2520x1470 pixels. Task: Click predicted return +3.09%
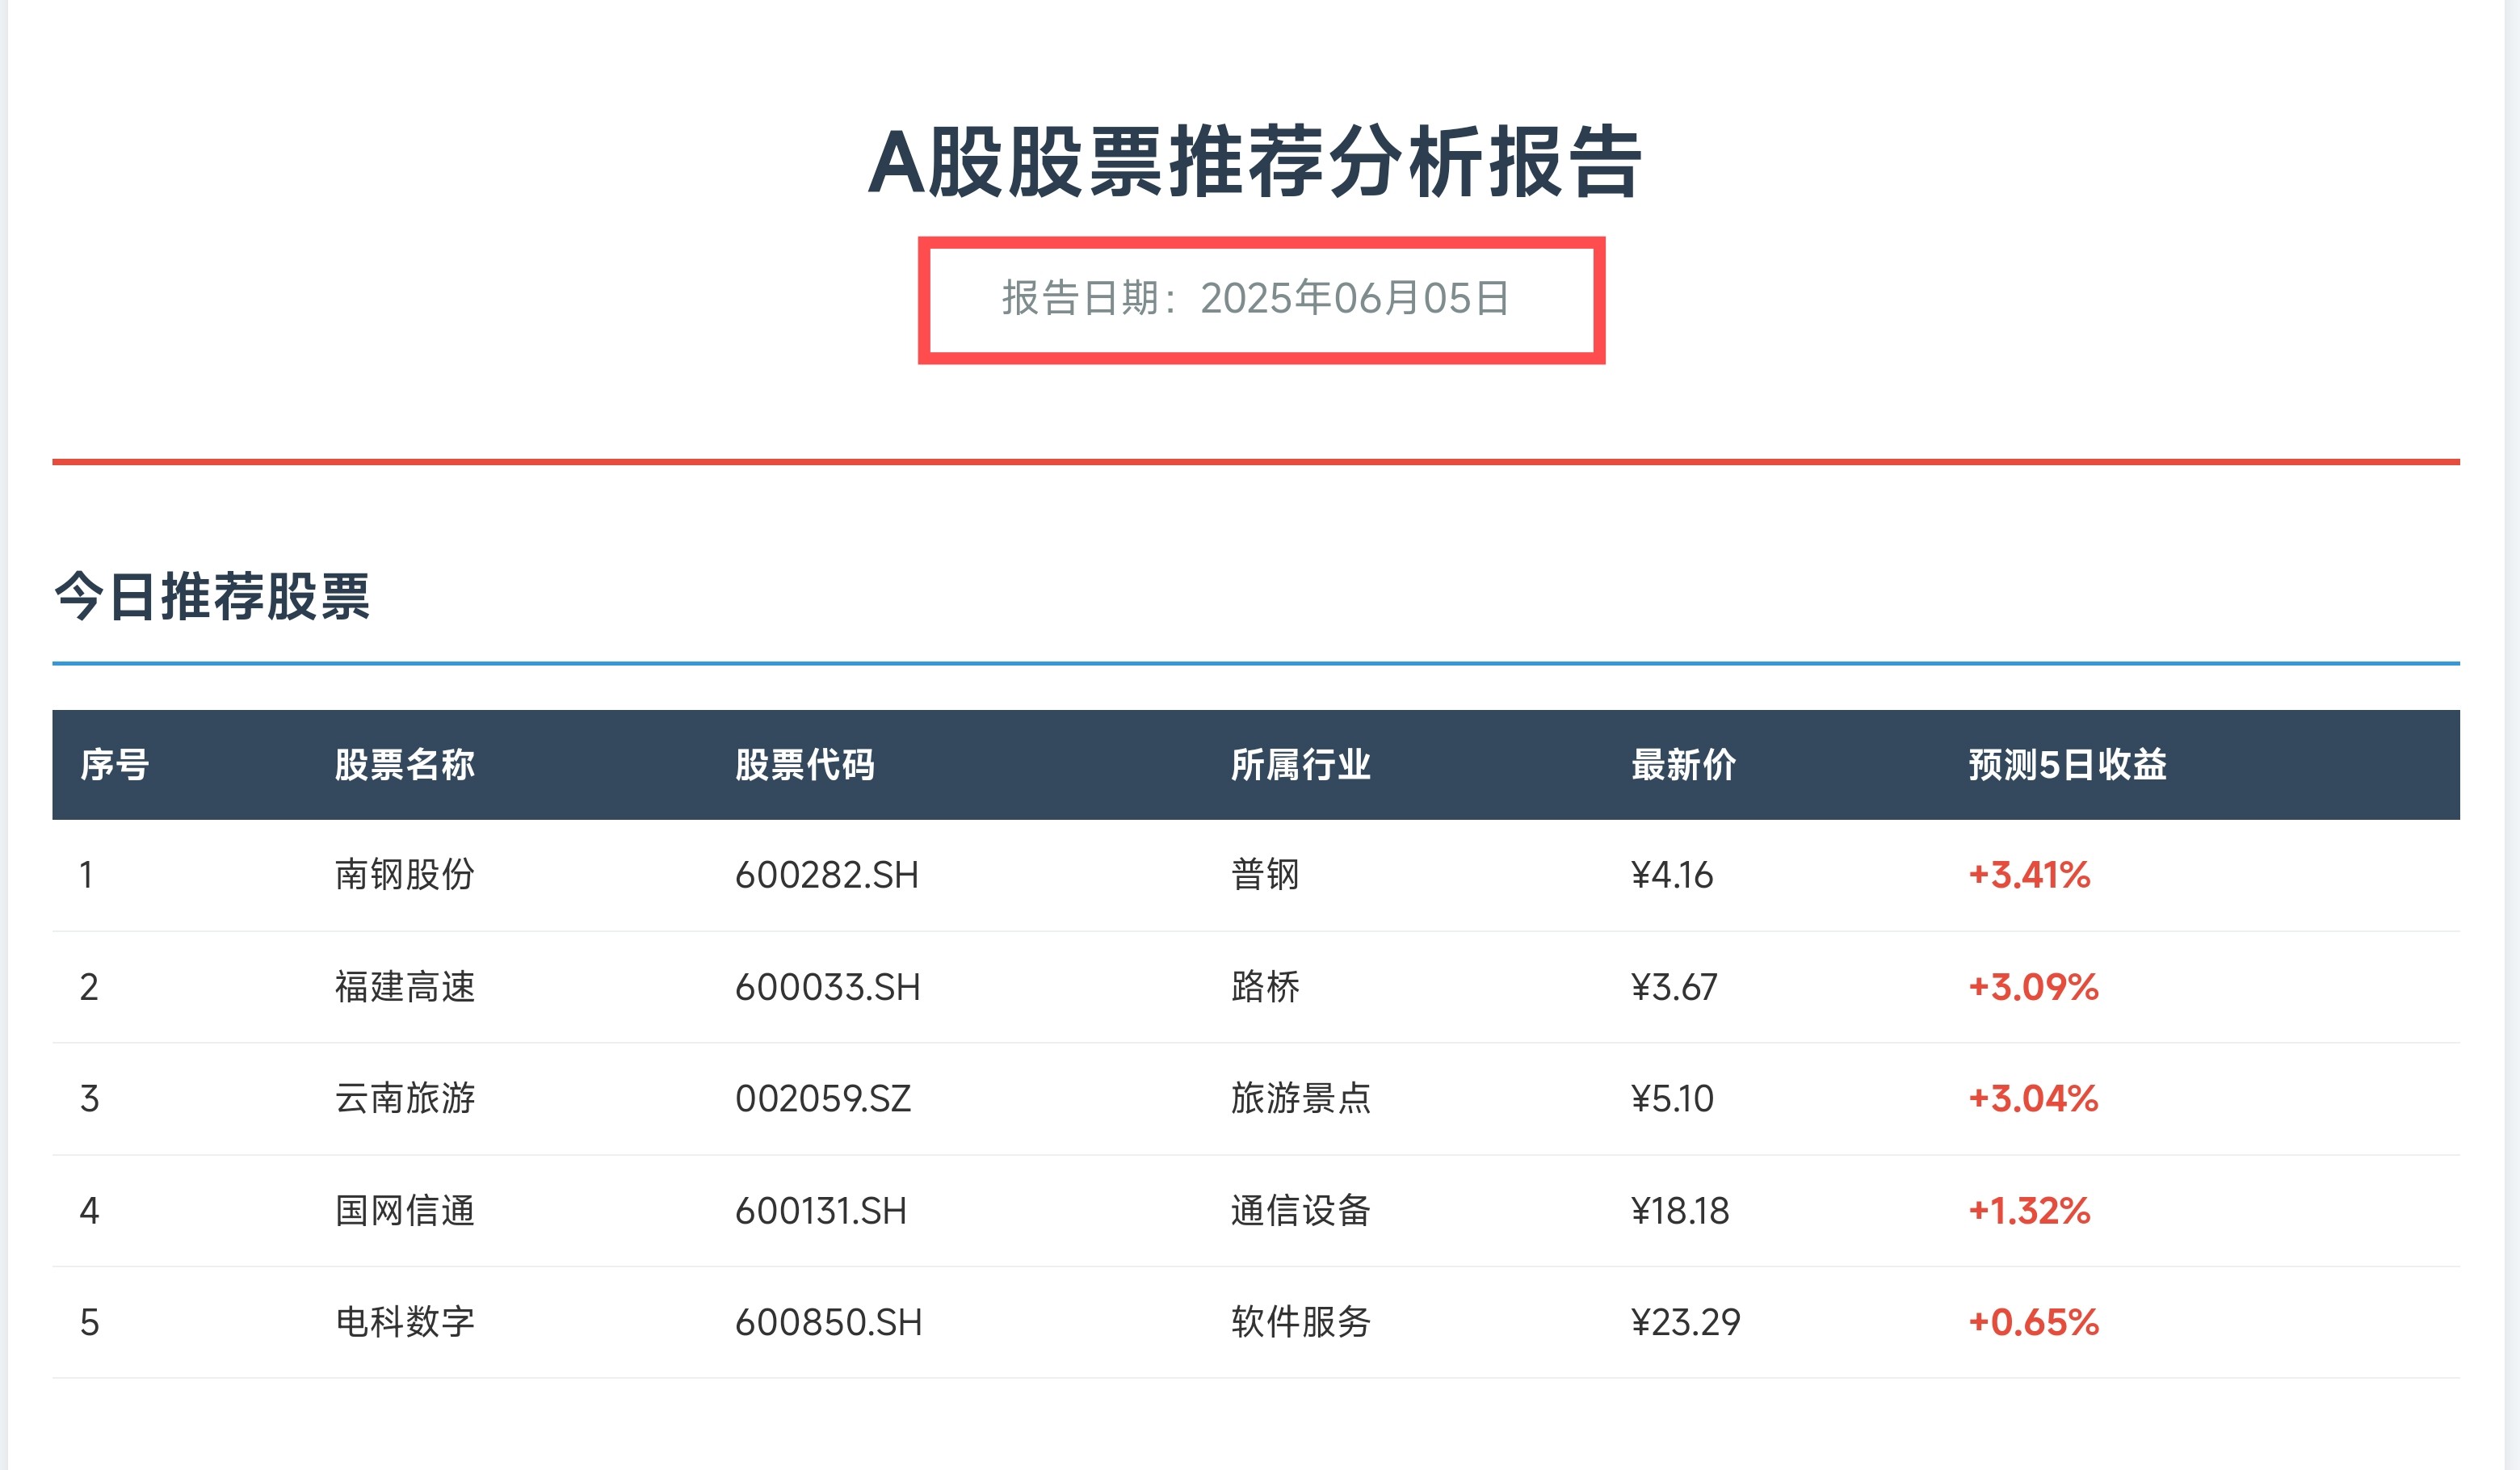pos(2033,987)
